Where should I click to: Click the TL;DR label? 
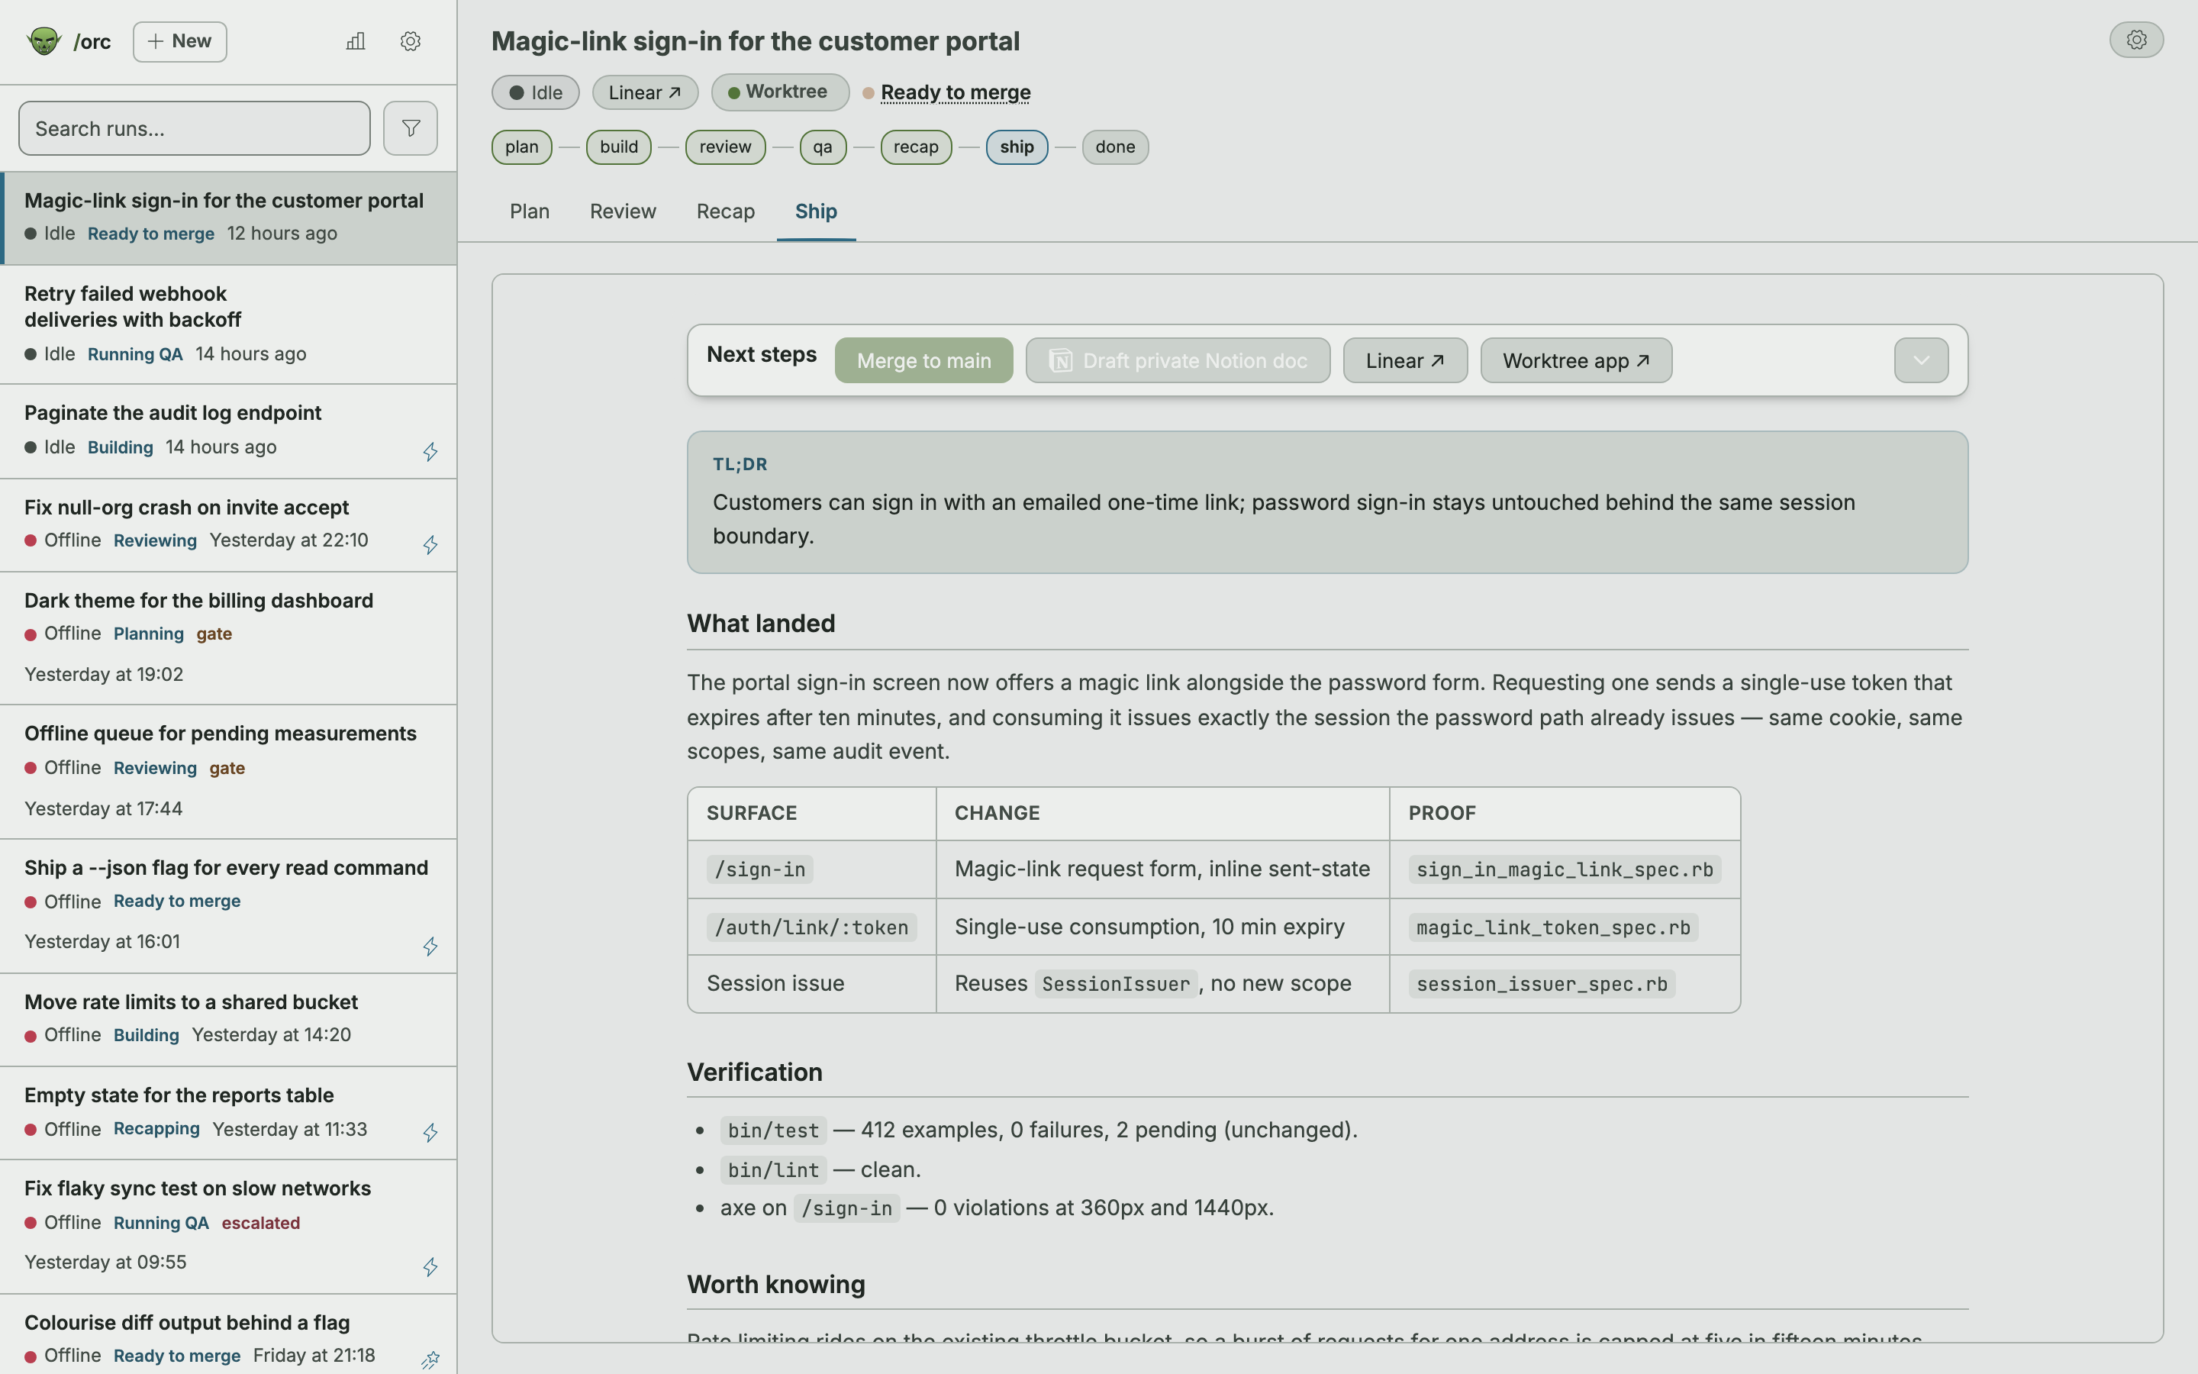point(740,464)
